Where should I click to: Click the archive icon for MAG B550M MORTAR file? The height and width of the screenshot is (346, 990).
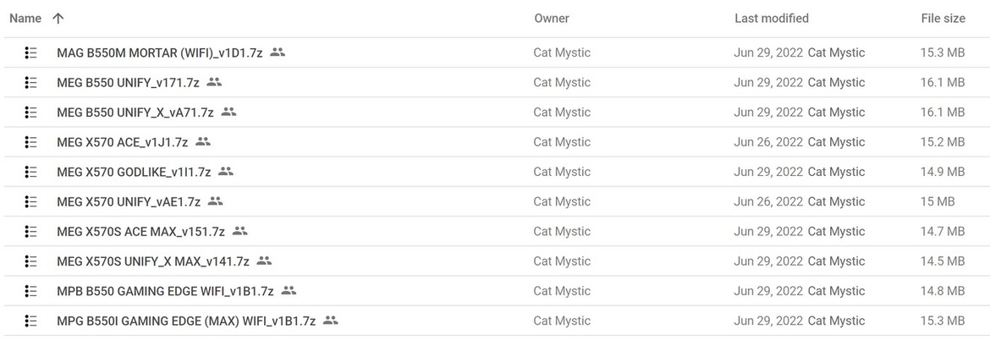[31, 53]
